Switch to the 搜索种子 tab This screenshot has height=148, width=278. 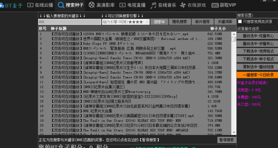click(x=70, y=5)
